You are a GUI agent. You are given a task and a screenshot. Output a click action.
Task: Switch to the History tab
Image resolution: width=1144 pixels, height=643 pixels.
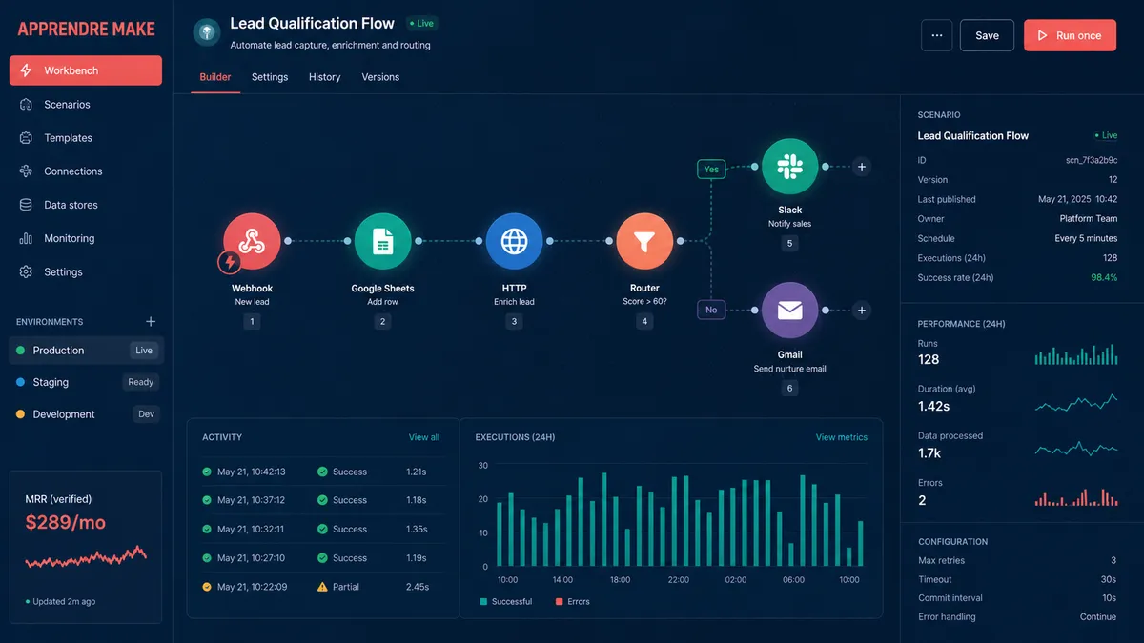pos(324,77)
